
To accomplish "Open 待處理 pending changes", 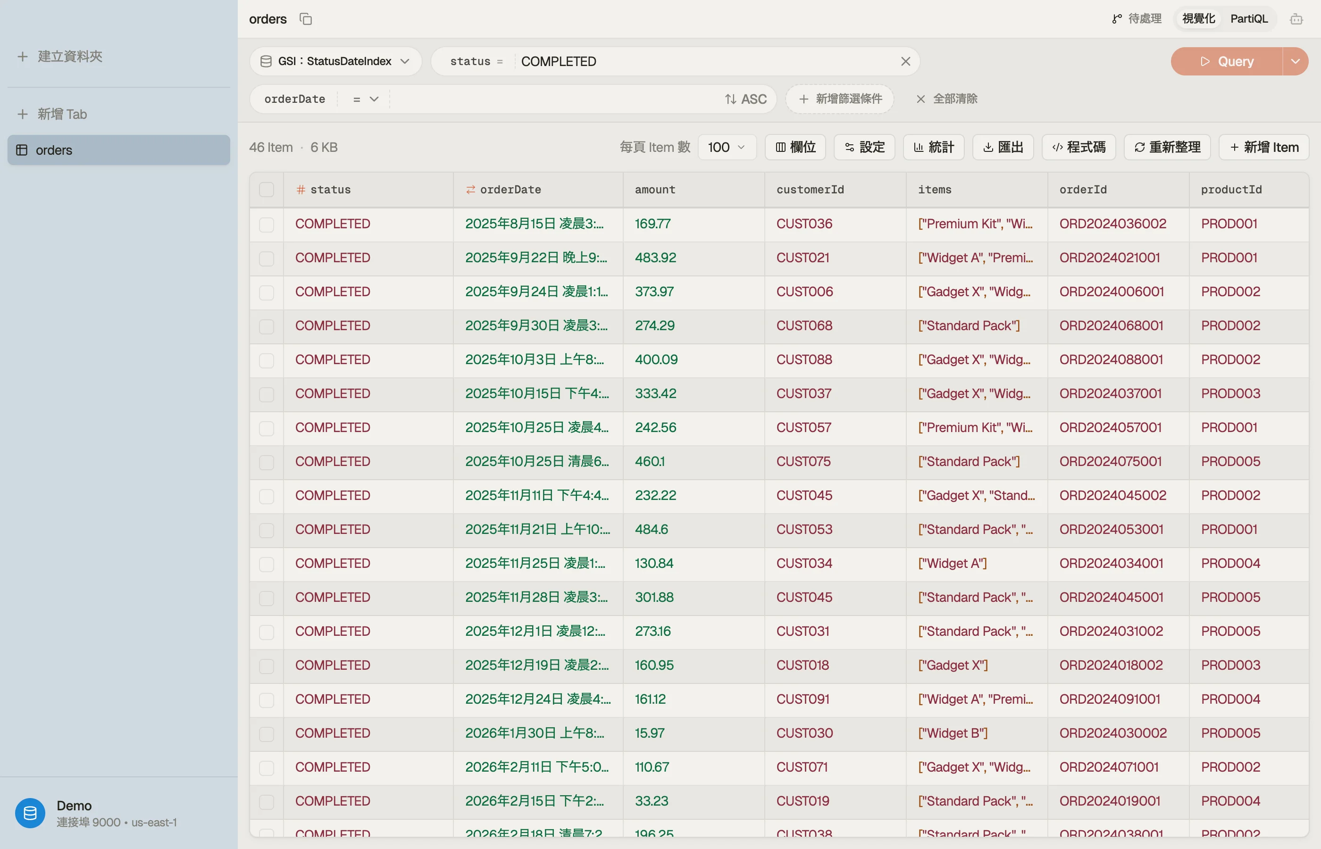I will point(1137,19).
